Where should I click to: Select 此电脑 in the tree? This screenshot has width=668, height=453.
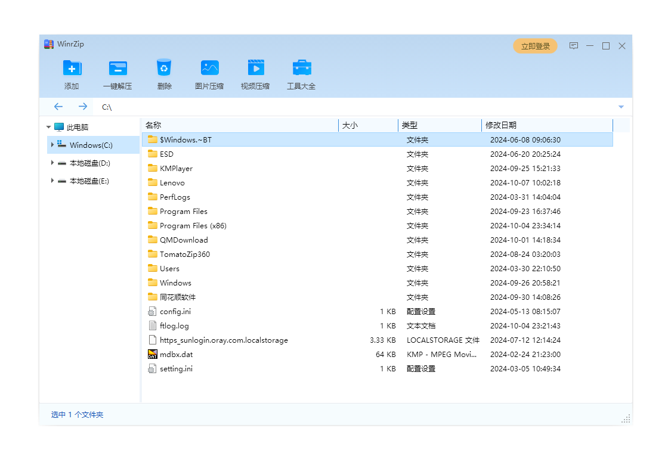click(77, 127)
